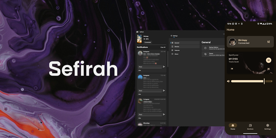Viewport: 276px width, 138px height.
Task: Send reply to 7:52 AM Instagram notification
Action: pos(164,91)
